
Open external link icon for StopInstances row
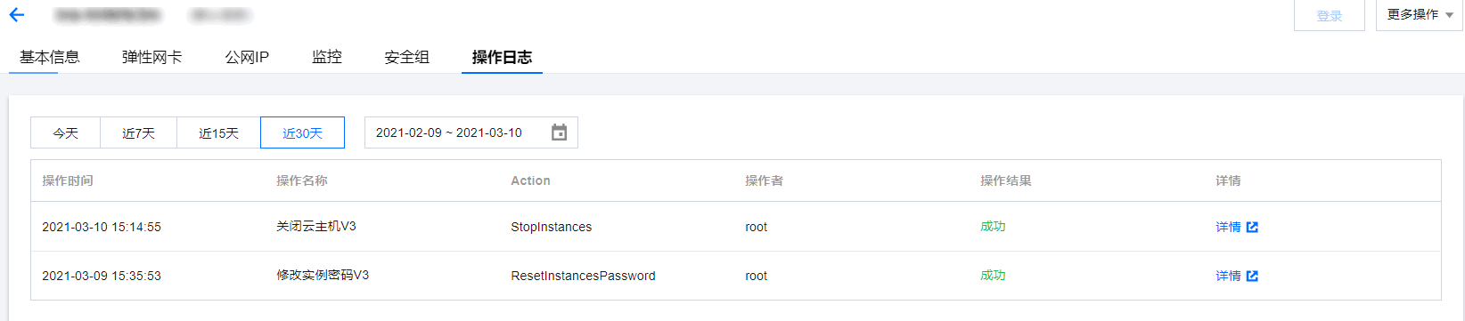[x=1252, y=227]
